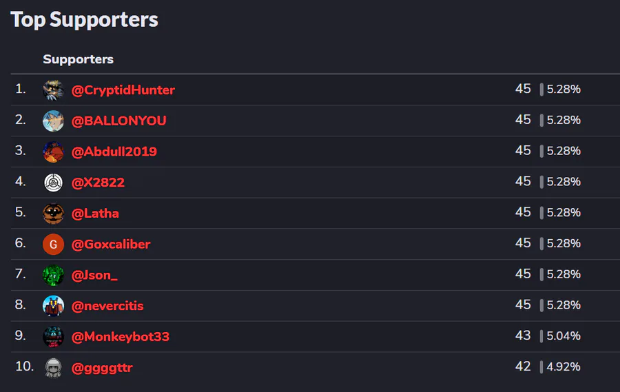Open the @Abdull2019 profile picture
This screenshot has width=620, height=392.
[53, 152]
